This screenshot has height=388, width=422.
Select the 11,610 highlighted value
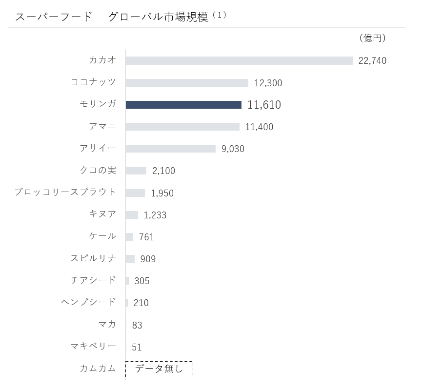point(264,105)
